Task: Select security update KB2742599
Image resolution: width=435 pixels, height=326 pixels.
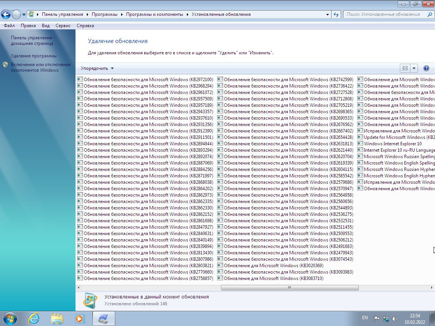Action: 285,80
